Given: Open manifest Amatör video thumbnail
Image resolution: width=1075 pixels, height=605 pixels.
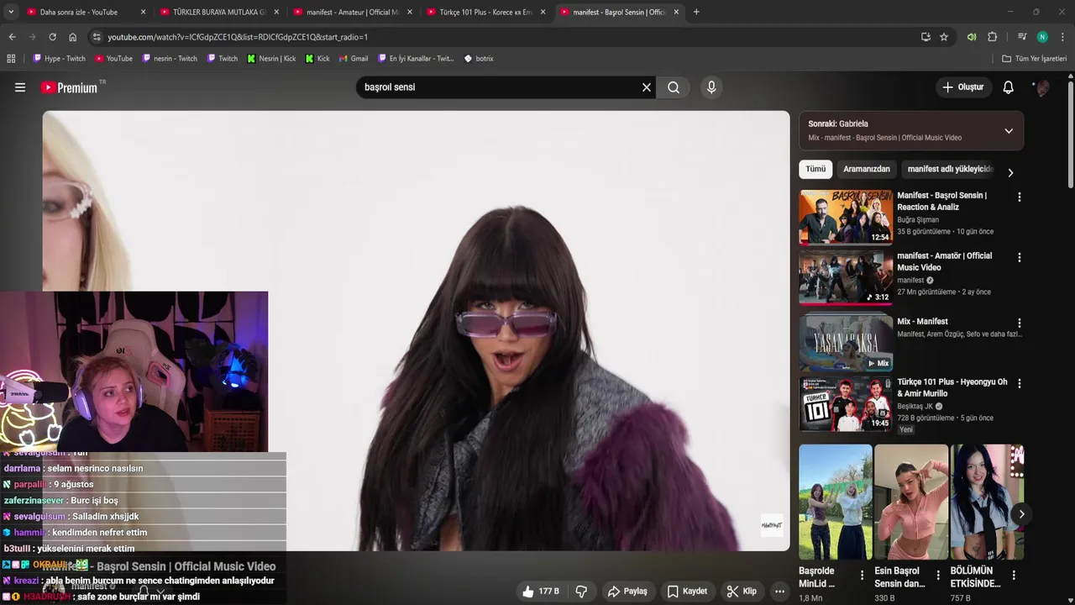Looking at the screenshot, I should pyautogui.click(x=846, y=277).
